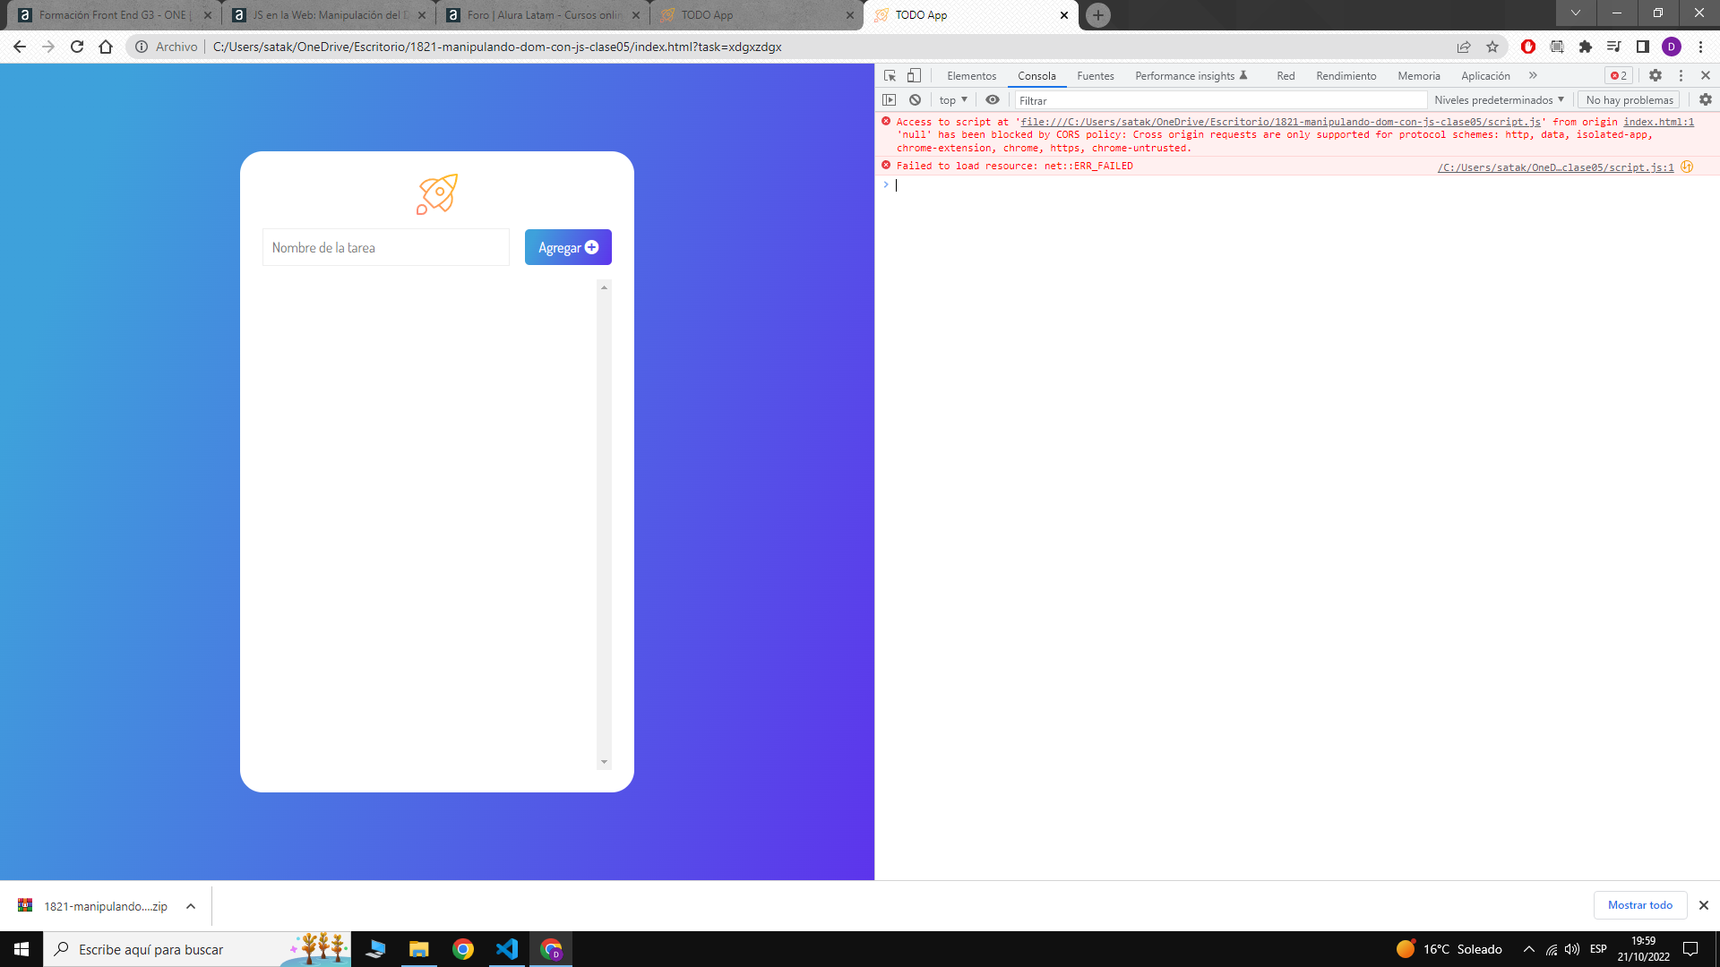Share this page icon in address bar
1720x967 pixels.
click(x=1464, y=47)
